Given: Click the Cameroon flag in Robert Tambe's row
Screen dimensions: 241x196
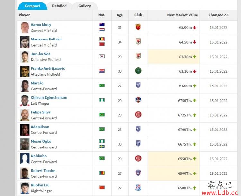Looking at the screenshot, I should tap(102, 173).
